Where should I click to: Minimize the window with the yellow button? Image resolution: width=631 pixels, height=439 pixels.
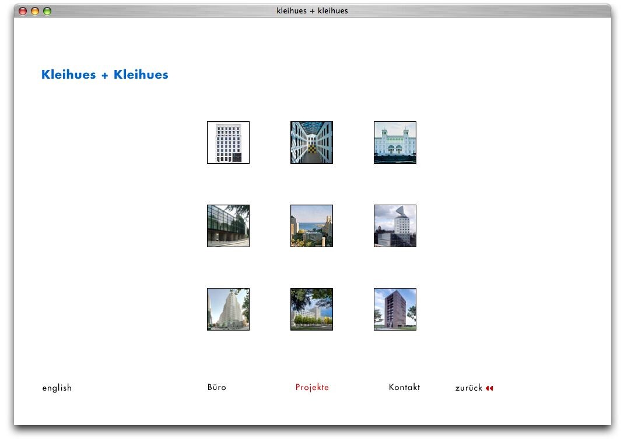tap(35, 11)
